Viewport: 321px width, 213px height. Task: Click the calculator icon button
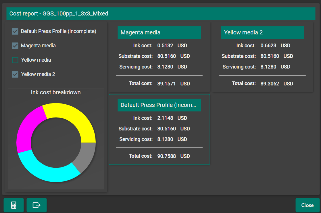pos(14,205)
